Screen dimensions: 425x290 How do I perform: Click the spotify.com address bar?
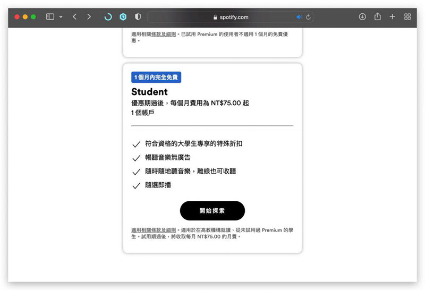231,17
